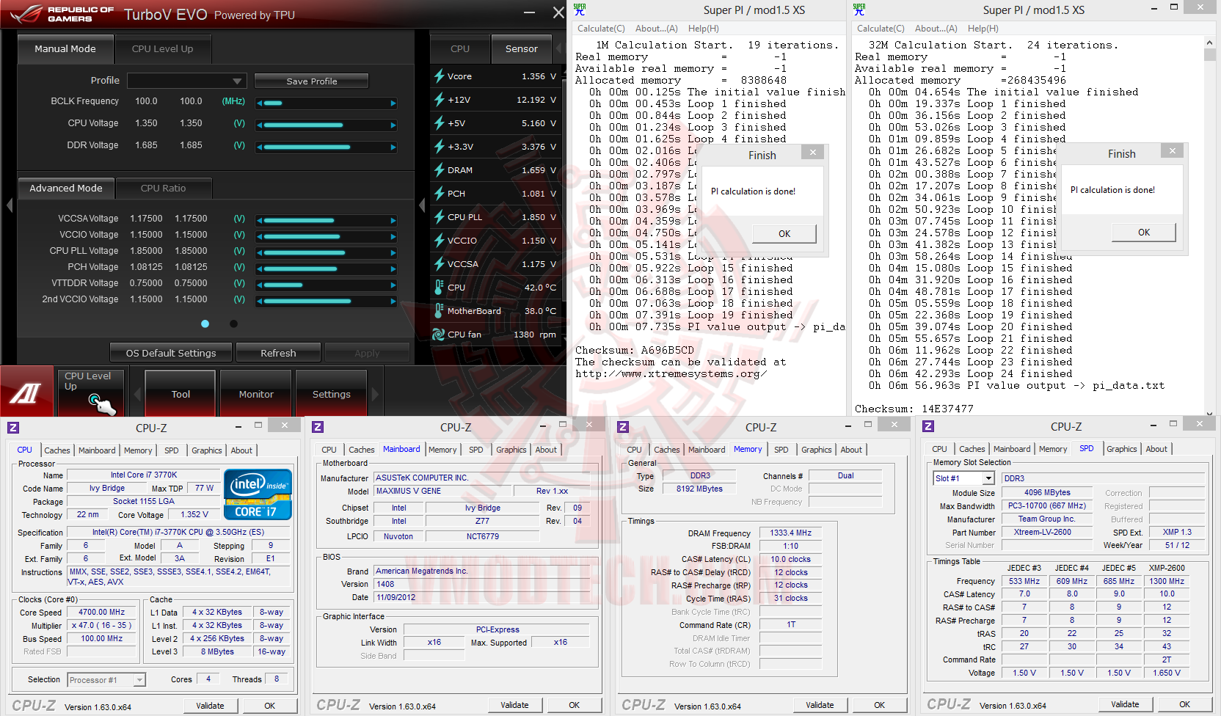Open the About tab in the SPD CPU-Z window
Image resolution: width=1221 pixels, height=716 pixels.
[x=1156, y=449]
